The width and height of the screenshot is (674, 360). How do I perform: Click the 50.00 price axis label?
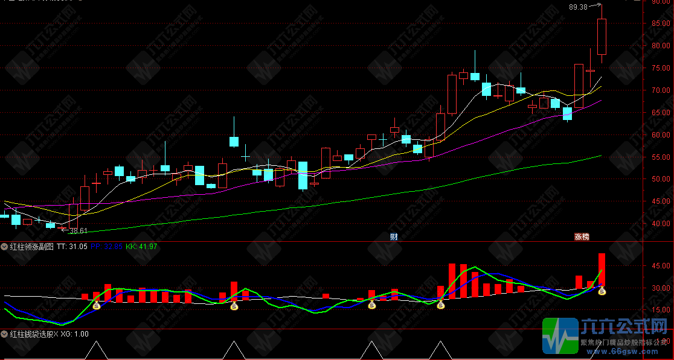(660, 179)
